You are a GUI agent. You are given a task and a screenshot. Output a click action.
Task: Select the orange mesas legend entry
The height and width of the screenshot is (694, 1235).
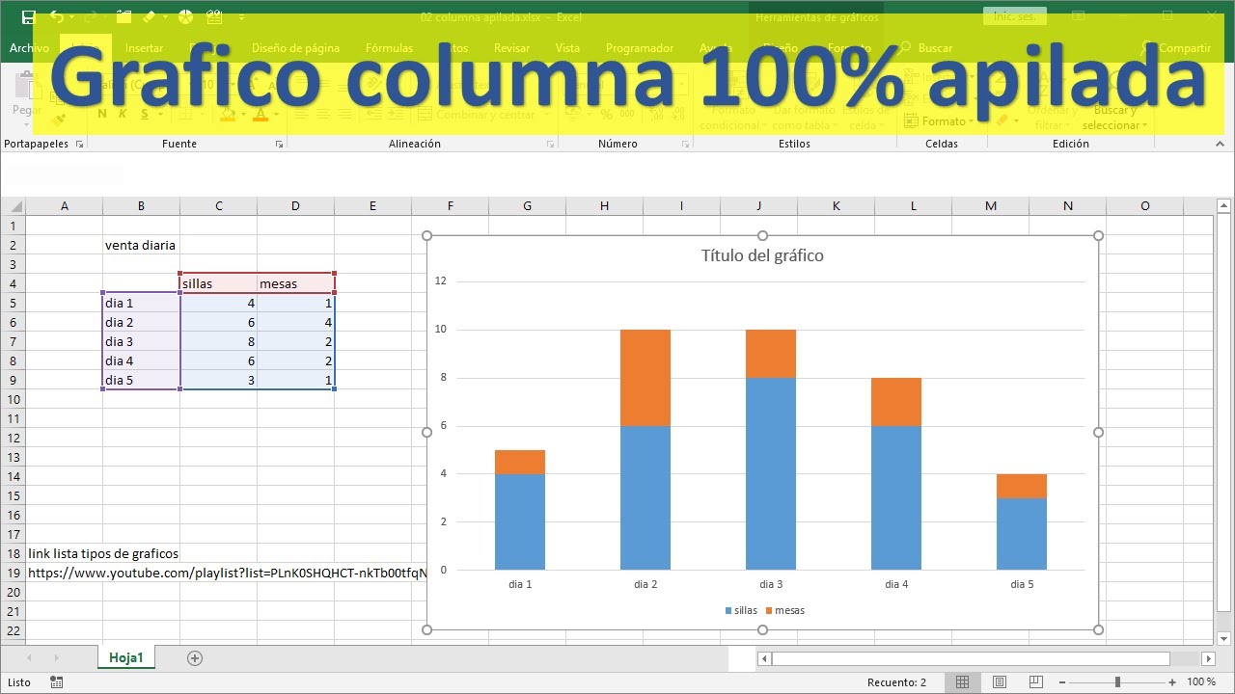(x=784, y=610)
